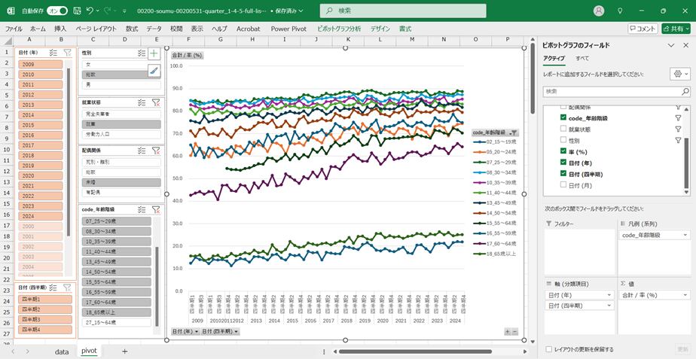Click filter icon beside 性別 field
Screen dimensions: 696x359
click(678, 140)
